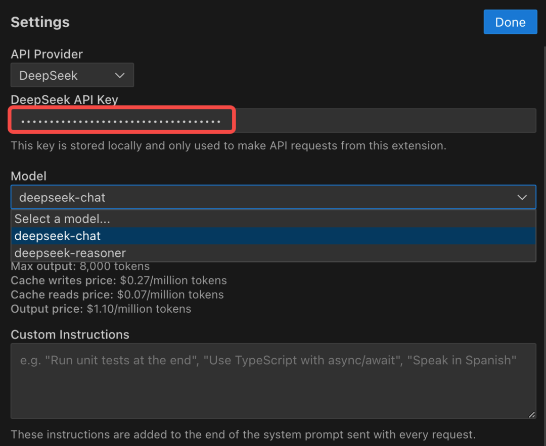
Task: Select deepseek-reasoner from the model list
Action: click(x=274, y=253)
